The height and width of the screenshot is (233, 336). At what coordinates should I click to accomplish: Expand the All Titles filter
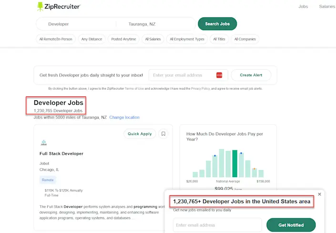(x=219, y=39)
